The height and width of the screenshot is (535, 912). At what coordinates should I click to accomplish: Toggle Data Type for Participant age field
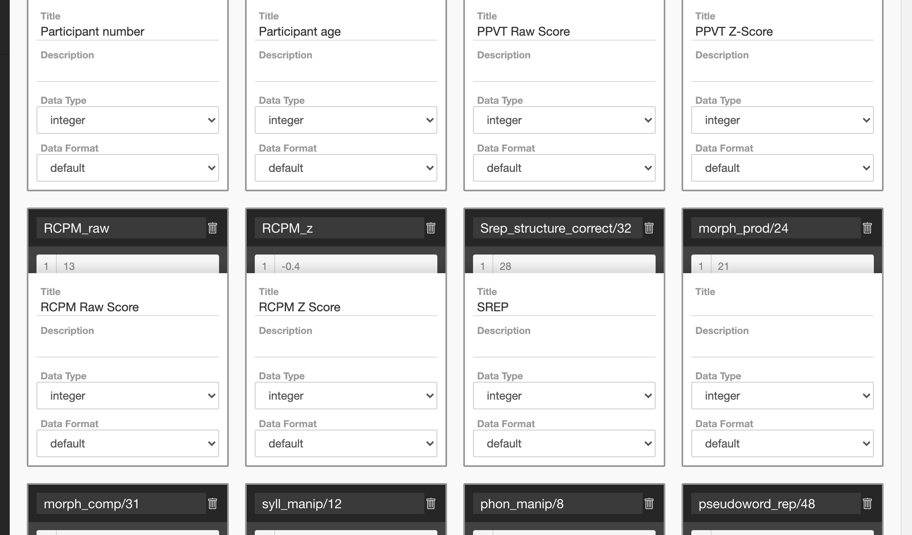(x=345, y=120)
